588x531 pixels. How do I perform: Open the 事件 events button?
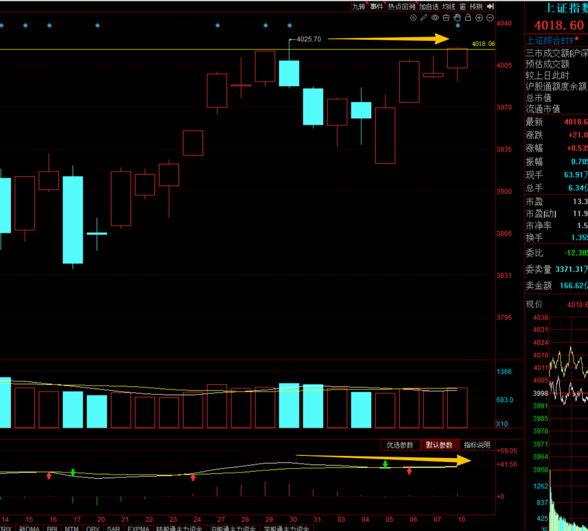tap(376, 7)
